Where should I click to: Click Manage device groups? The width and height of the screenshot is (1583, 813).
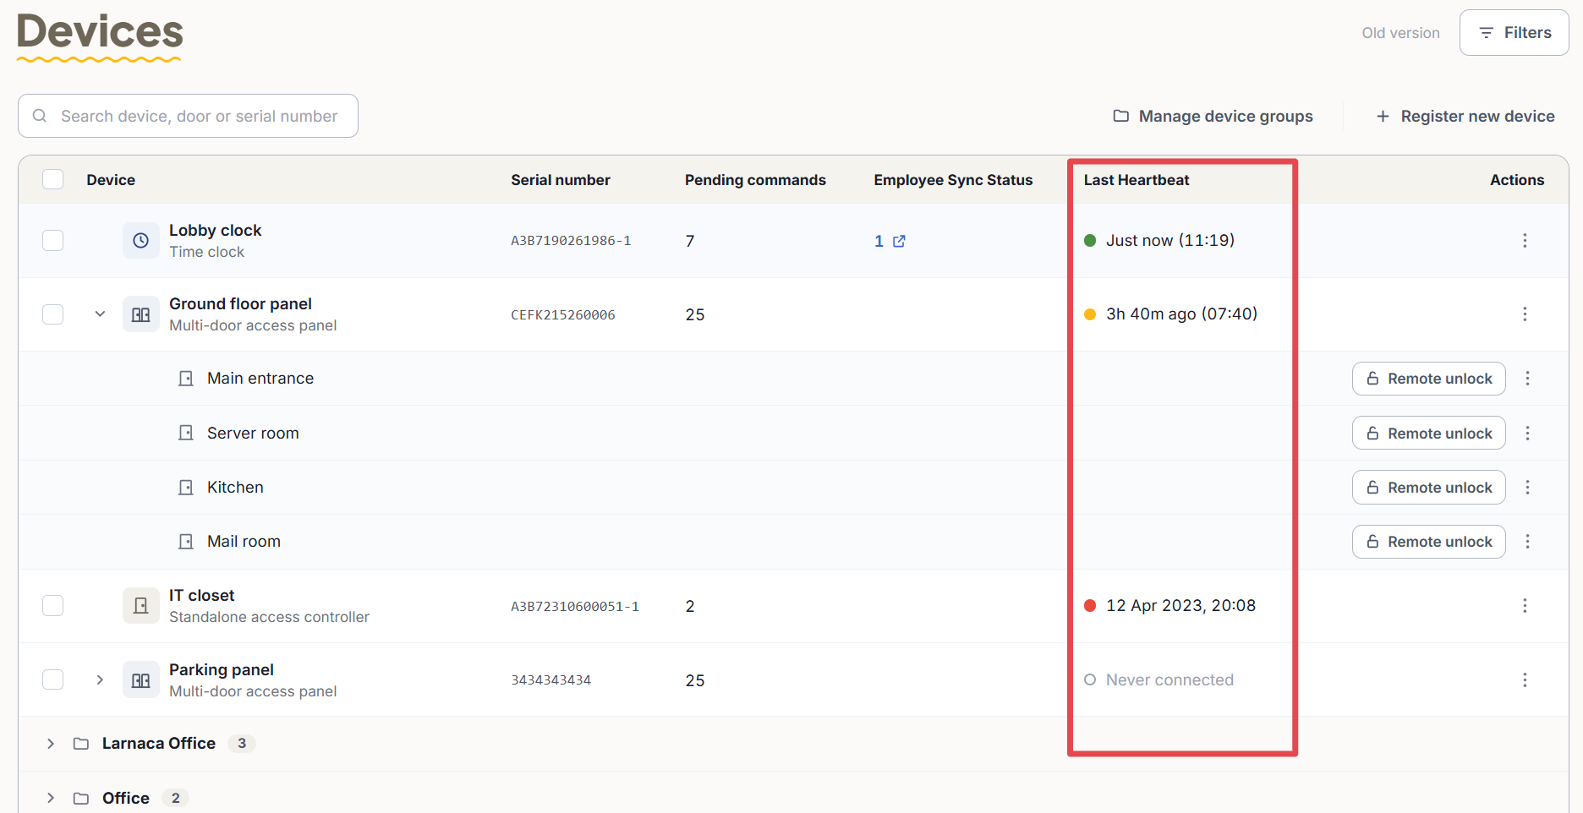(1213, 116)
